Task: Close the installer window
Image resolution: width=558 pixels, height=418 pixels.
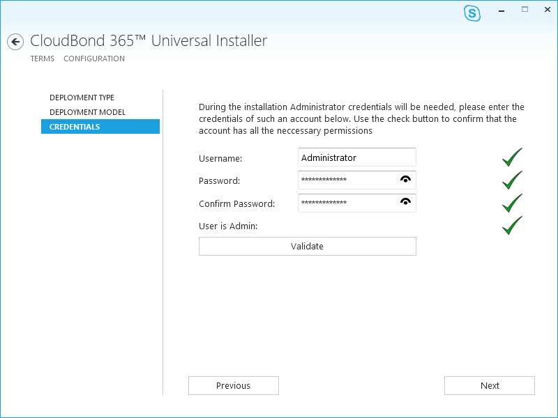Action: (548, 10)
